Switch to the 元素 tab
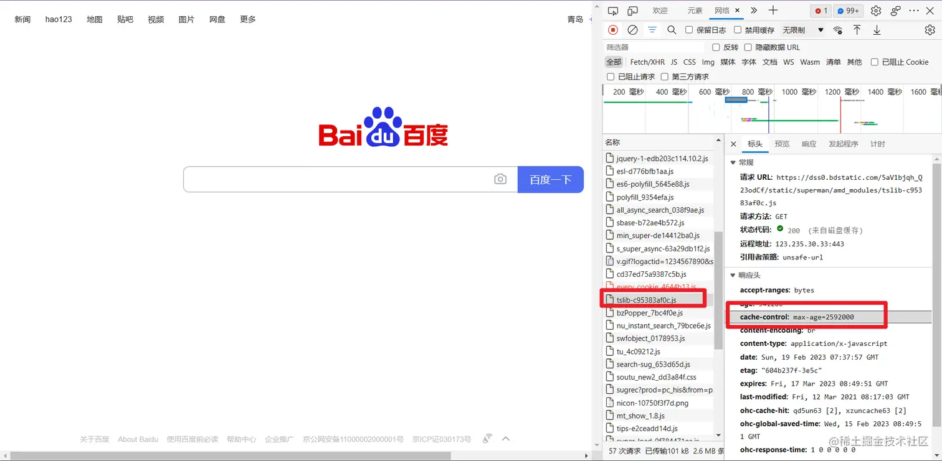 click(695, 11)
